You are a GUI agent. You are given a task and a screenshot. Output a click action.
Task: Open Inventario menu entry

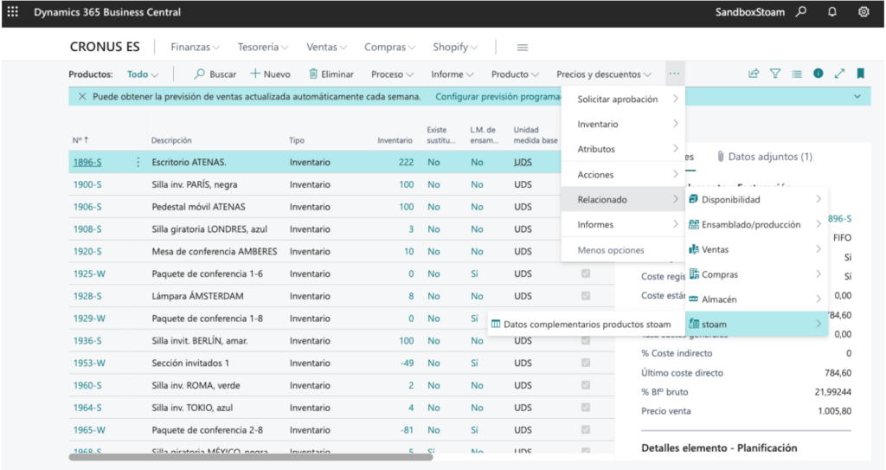coord(623,124)
